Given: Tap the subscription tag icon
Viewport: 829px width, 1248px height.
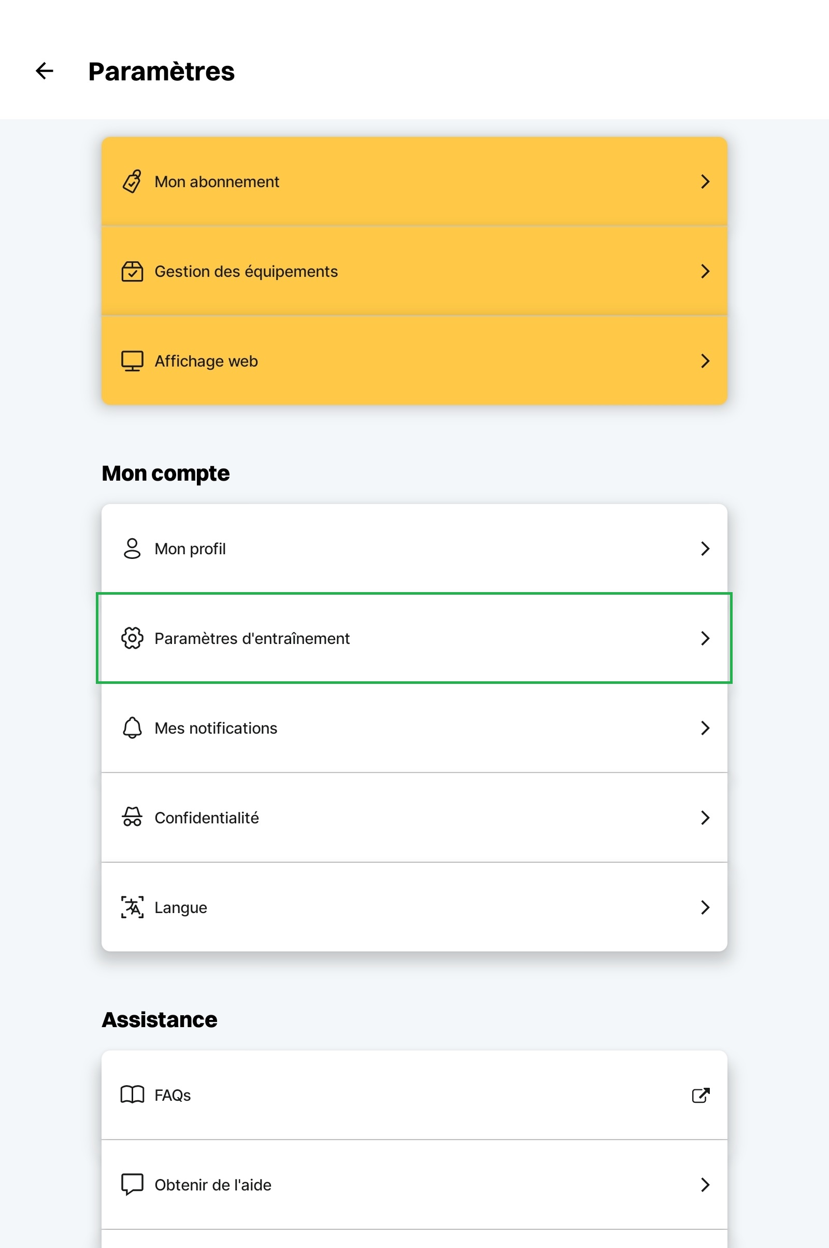Looking at the screenshot, I should pos(132,181).
